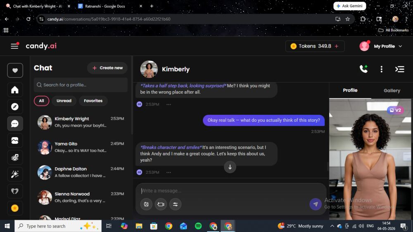Start a voice call with Kimberly
This screenshot has height=232, width=413.
point(363,69)
